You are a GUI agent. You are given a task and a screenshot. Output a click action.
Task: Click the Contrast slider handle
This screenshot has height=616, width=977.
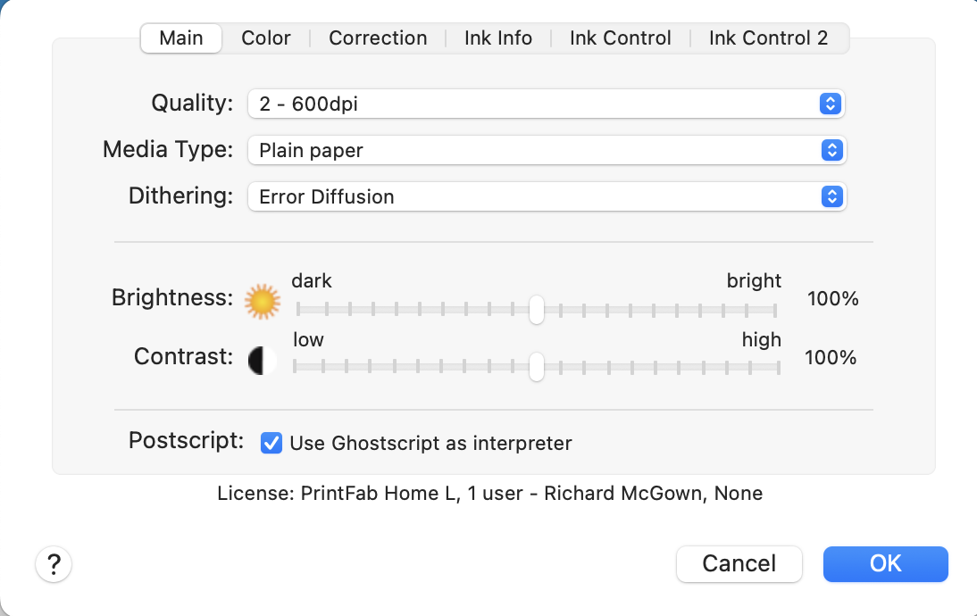[536, 366]
